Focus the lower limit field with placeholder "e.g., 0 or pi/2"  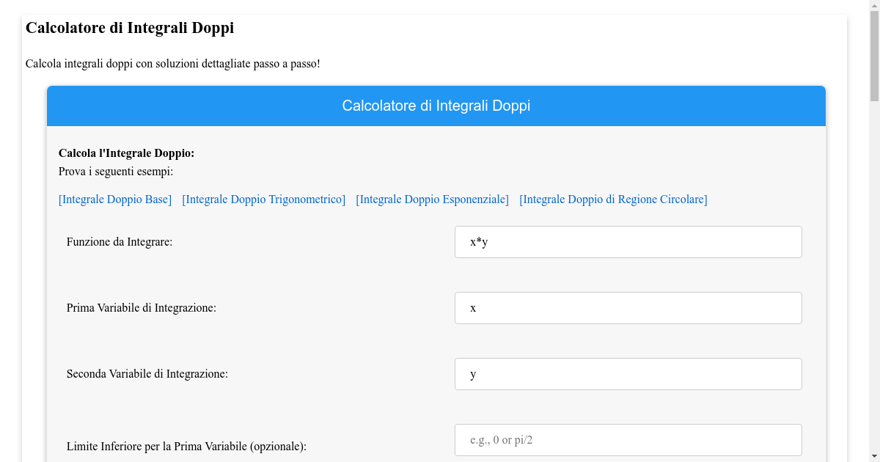(628, 439)
